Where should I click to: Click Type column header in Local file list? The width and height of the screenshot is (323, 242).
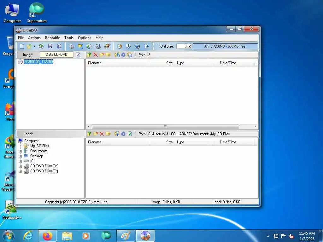194,142
